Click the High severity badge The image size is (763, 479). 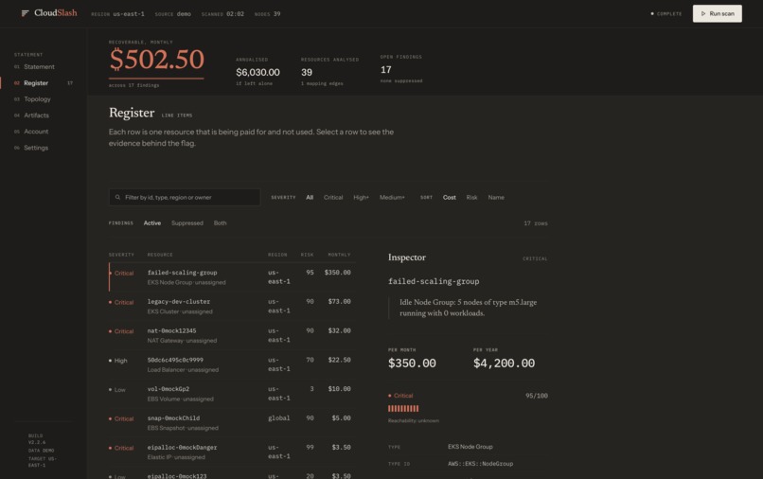(118, 361)
